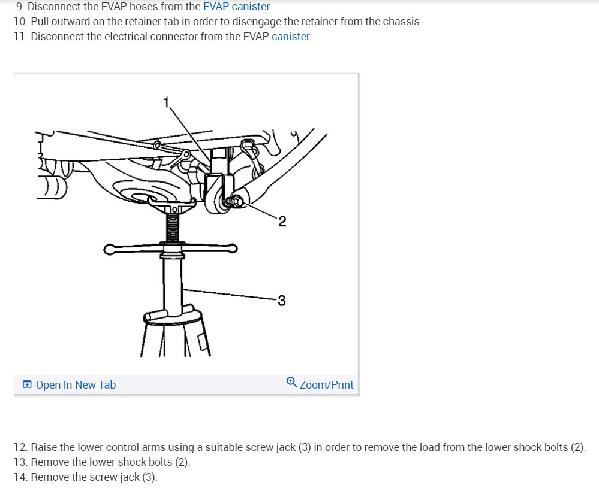This screenshot has height=500, width=599.
Task: Choose the Zoom/Print text link
Action: [326, 385]
